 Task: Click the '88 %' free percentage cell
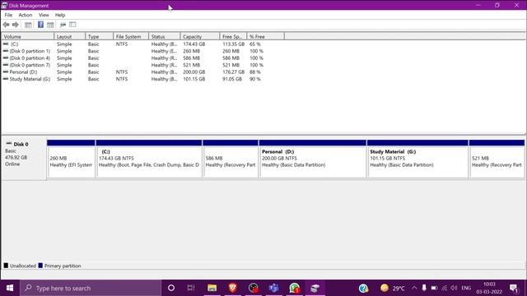(x=255, y=72)
